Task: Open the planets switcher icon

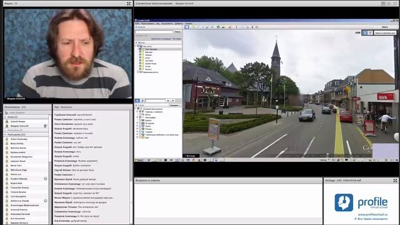Action: [x=230, y=27]
